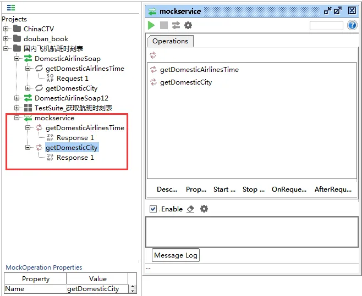362x296 pixels.
Task: Start the mock service with green play button
Action: 151,25
